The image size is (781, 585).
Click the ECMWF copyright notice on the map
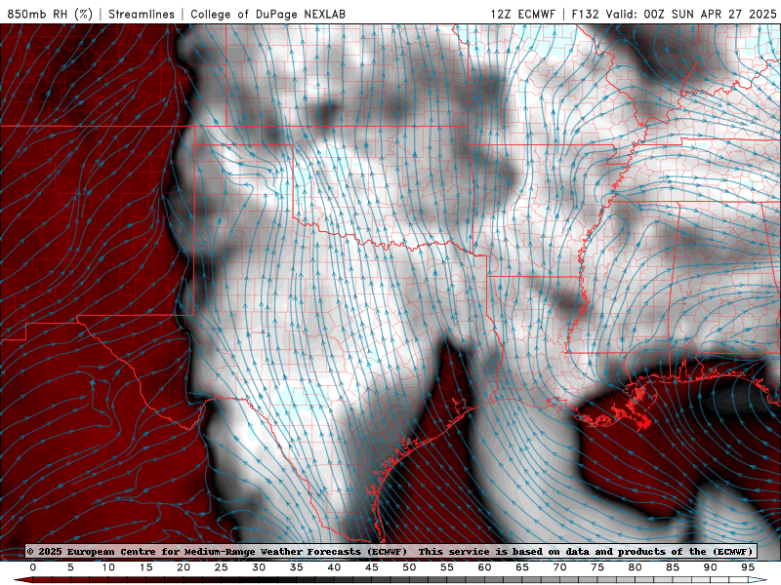(391, 551)
